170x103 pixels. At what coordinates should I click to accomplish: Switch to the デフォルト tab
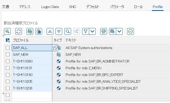93,7
